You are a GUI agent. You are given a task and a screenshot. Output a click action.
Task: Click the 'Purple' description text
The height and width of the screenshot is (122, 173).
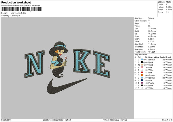(x=151, y=83)
